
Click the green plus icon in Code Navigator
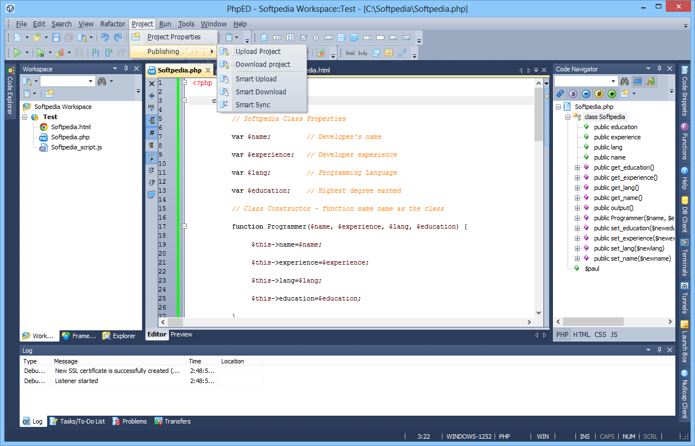point(612,94)
